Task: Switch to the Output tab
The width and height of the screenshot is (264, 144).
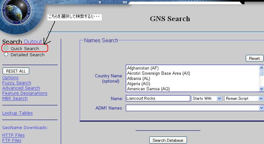Action: 33,42
